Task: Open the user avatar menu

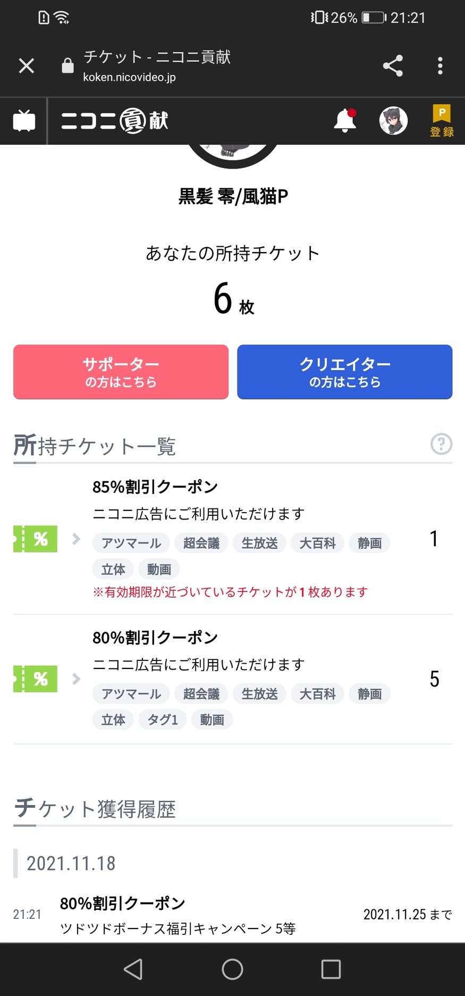Action: point(393,121)
